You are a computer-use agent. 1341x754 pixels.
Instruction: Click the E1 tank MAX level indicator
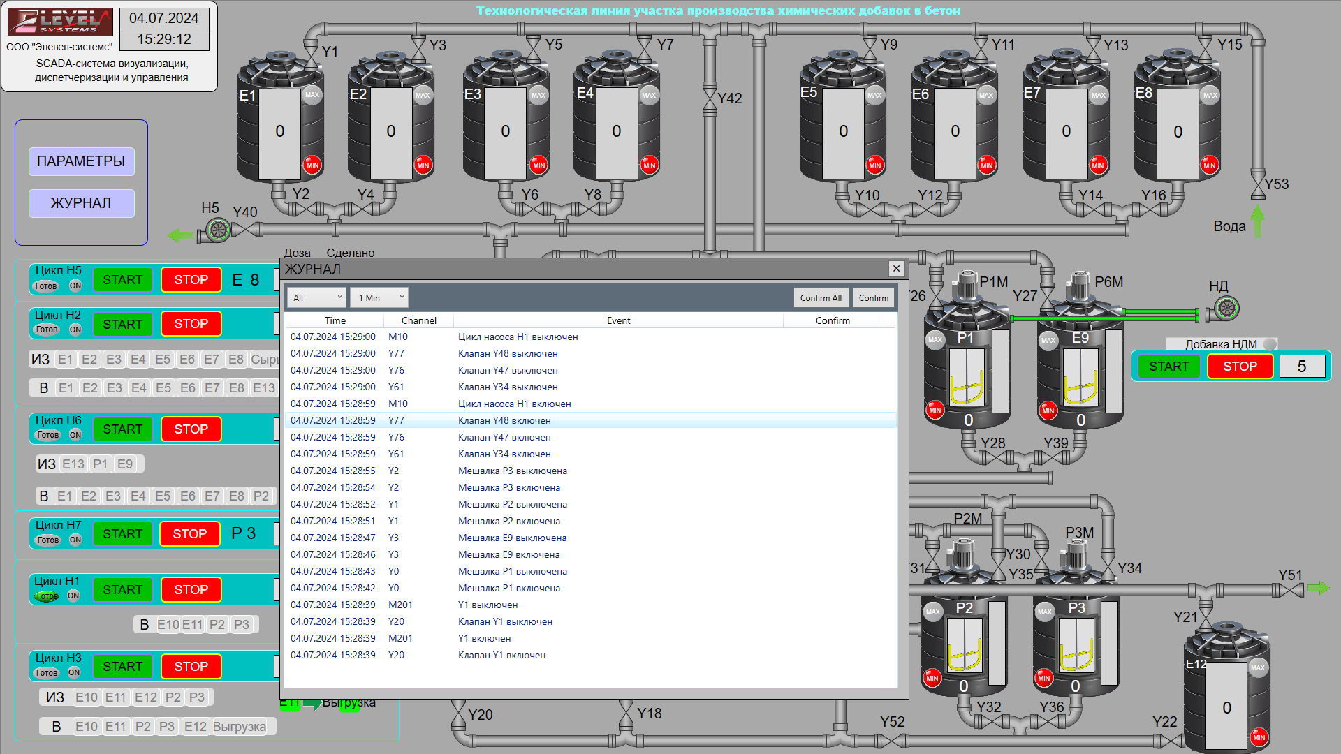312,95
